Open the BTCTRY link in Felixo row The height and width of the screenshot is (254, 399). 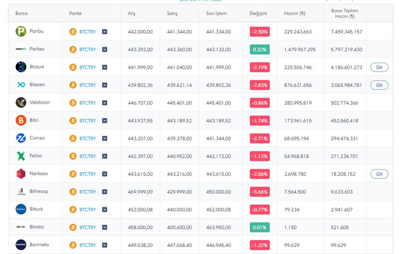click(x=87, y=156)
